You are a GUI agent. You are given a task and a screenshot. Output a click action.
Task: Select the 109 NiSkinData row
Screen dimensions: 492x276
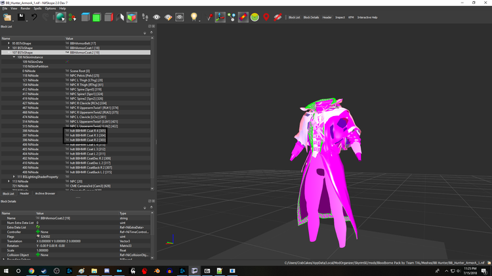pos(75,62)
